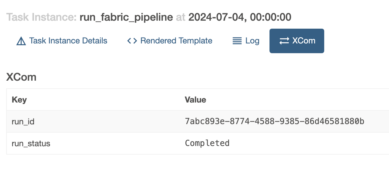389x182 pixels.
Task: Switch to the Rendered Template tab label
Action: pyautogui.click(x=176, y=41)
